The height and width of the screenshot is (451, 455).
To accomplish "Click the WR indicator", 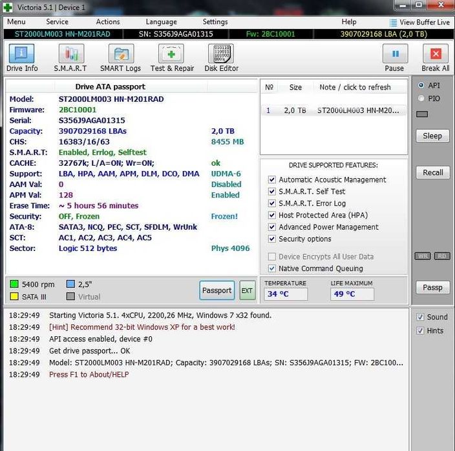I will click(x=423, y=256).
